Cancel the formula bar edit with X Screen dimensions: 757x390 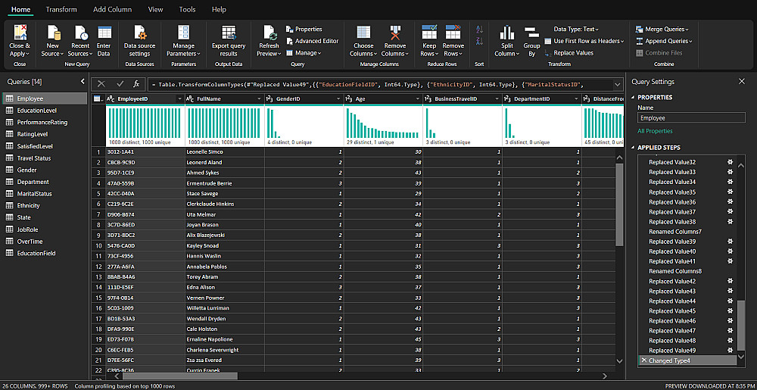tap(103, 83)
